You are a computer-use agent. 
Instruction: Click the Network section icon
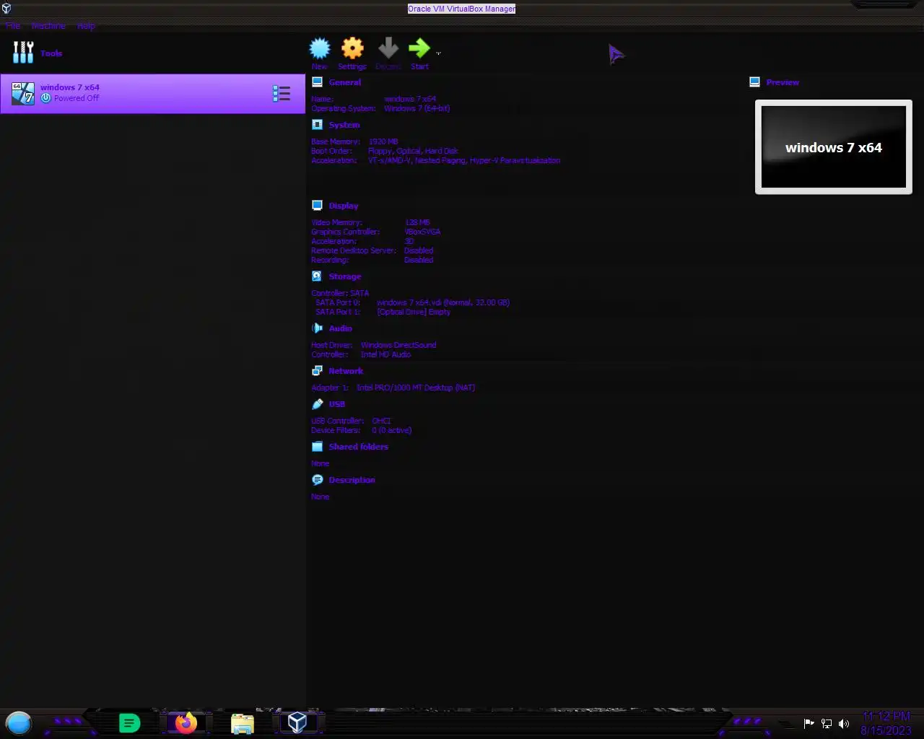click(317, 370)
